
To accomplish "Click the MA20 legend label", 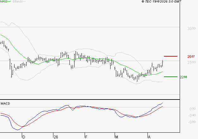I will [4, 1].
